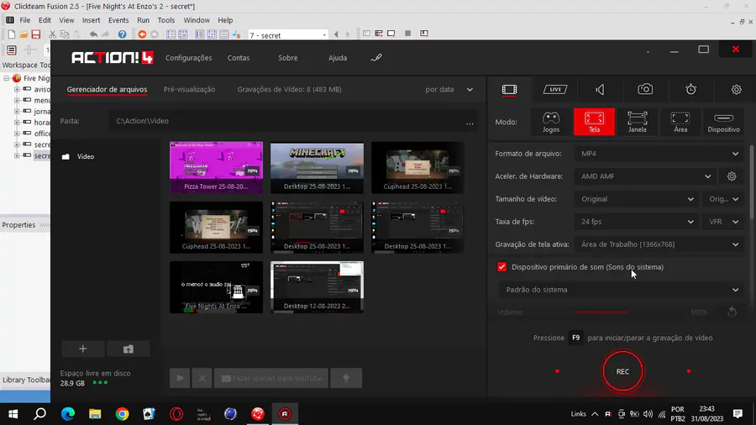Select Five Nights At Enzo recording thumbnail
Screen dimensions: 756x425
tap(216, 287)
